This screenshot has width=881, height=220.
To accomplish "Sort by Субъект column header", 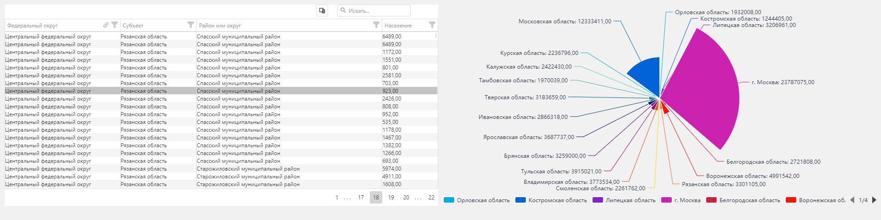I will pyautogui.click(x=133, y=26).
